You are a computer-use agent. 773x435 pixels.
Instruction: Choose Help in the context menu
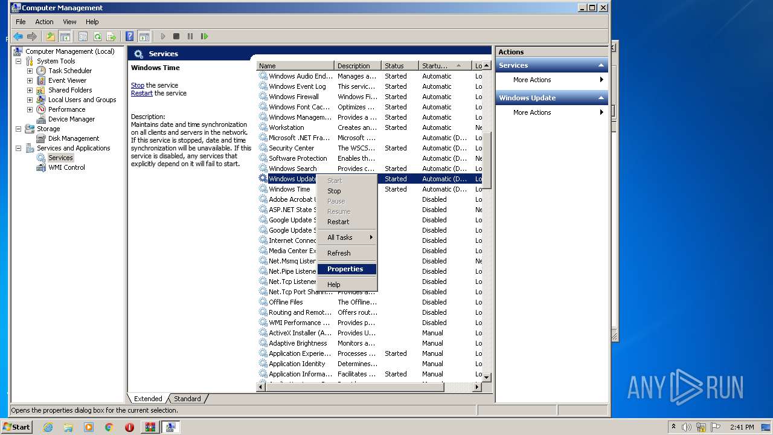347,285
